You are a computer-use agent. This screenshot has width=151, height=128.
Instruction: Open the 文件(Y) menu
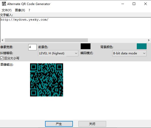pyautogui.click(x=7, y=10)
